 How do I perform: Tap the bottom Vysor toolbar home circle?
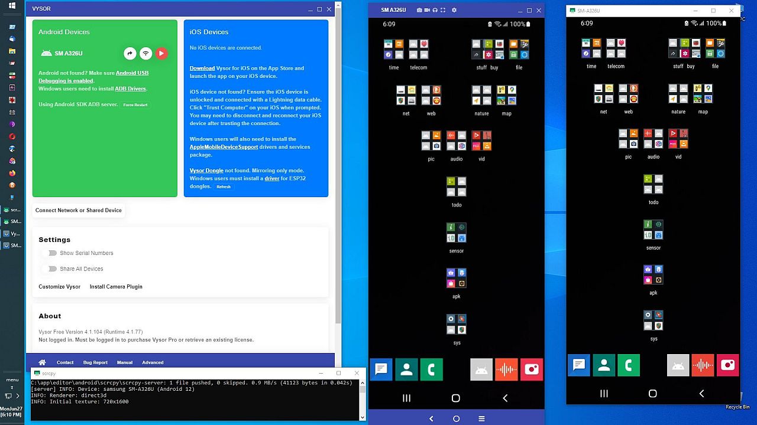456,419
